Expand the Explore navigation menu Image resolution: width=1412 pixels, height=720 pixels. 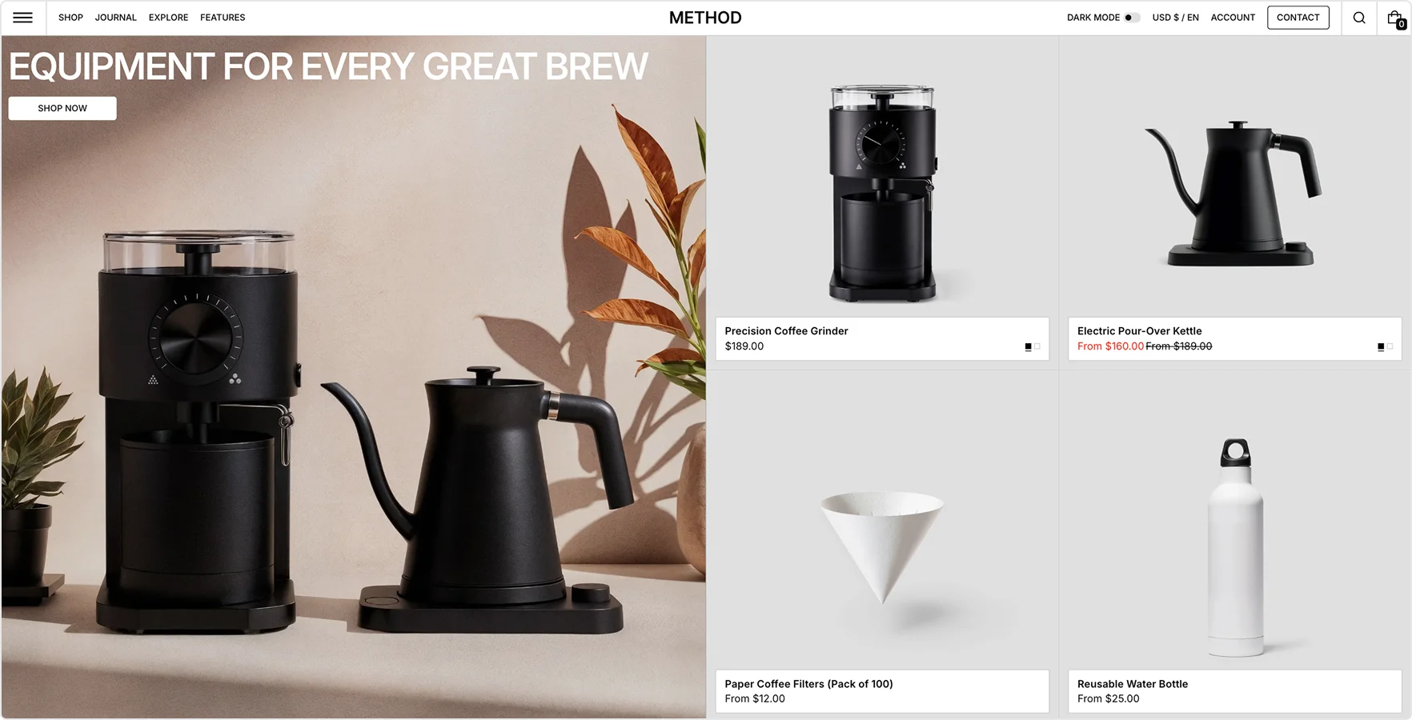pos(168,18)
